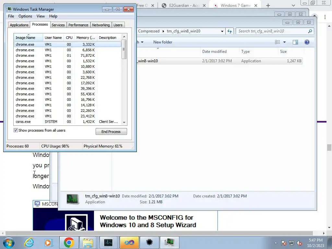Switch to Task Manager taskbar icon

(x=169, y=243)
